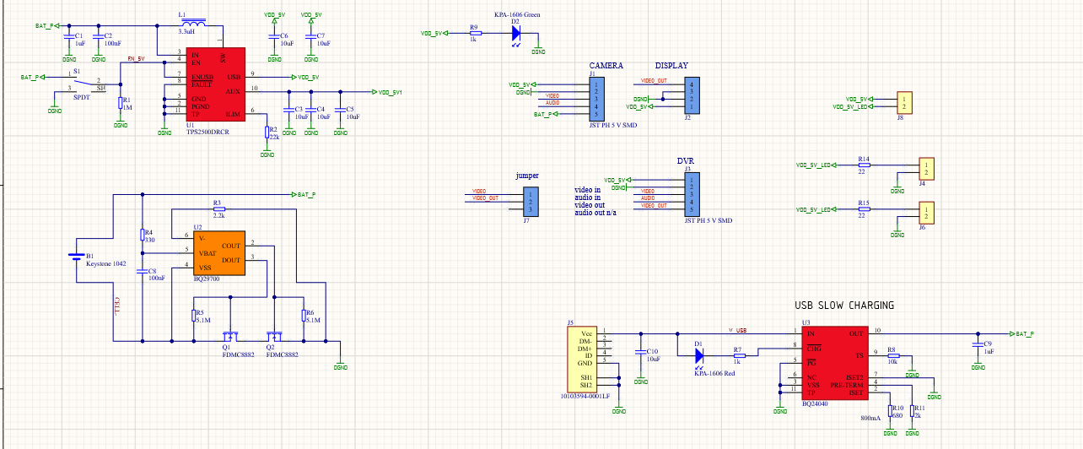Click the DISPLAY connector J2
This screenshot has height=449, width=1083.
(691, 95)
